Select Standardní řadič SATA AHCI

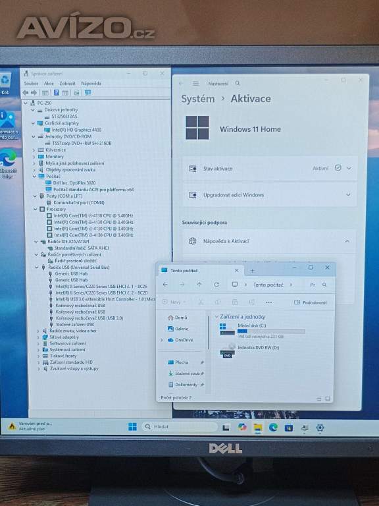82,248
